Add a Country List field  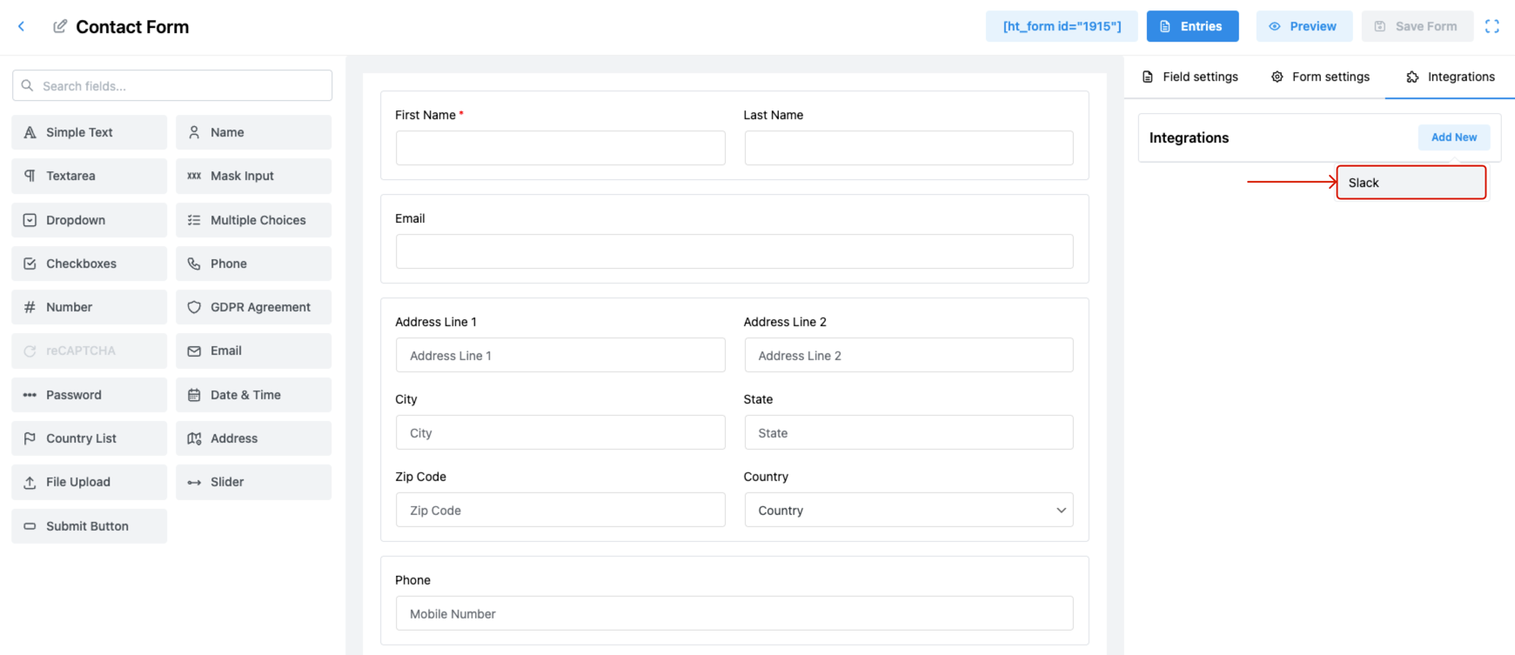coord(90,438)
